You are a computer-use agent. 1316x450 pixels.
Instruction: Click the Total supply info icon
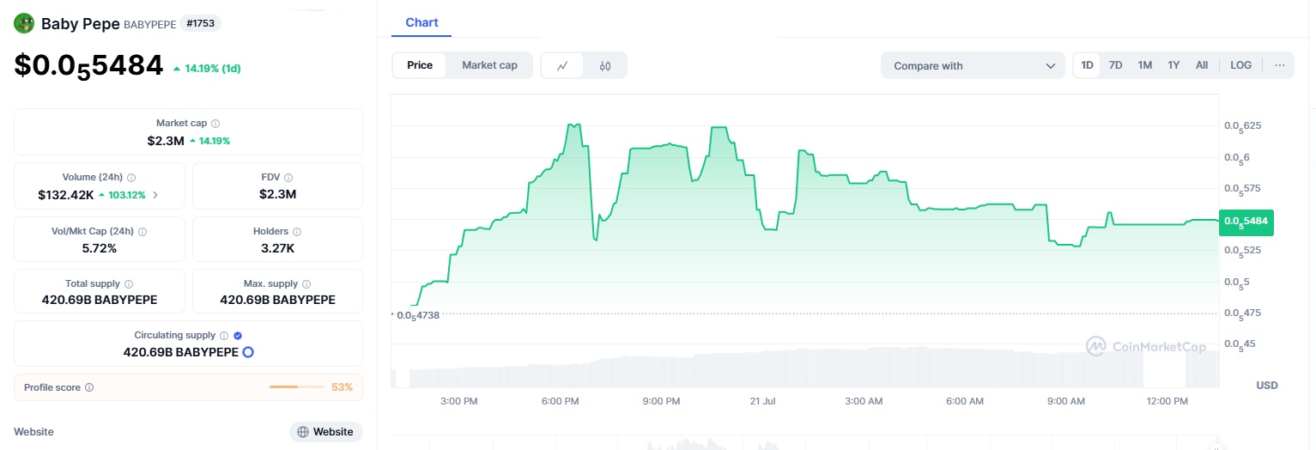click(129, 284)
